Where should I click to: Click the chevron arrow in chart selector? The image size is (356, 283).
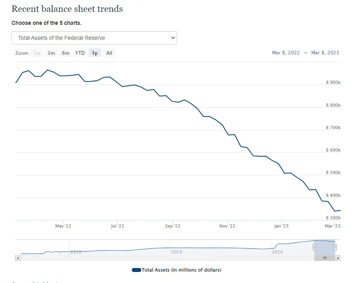pos(172,38)
